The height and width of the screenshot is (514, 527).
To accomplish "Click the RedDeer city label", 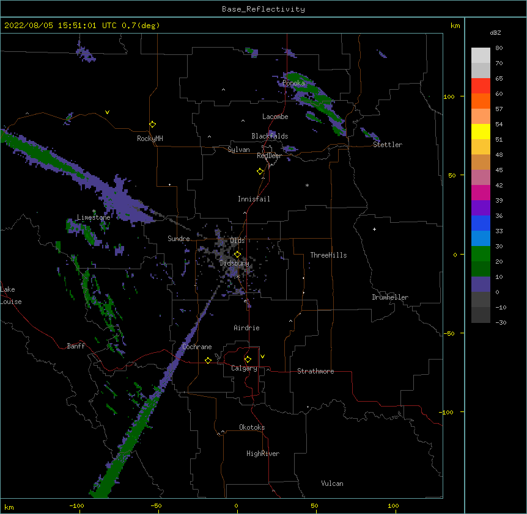I will 269,156.
